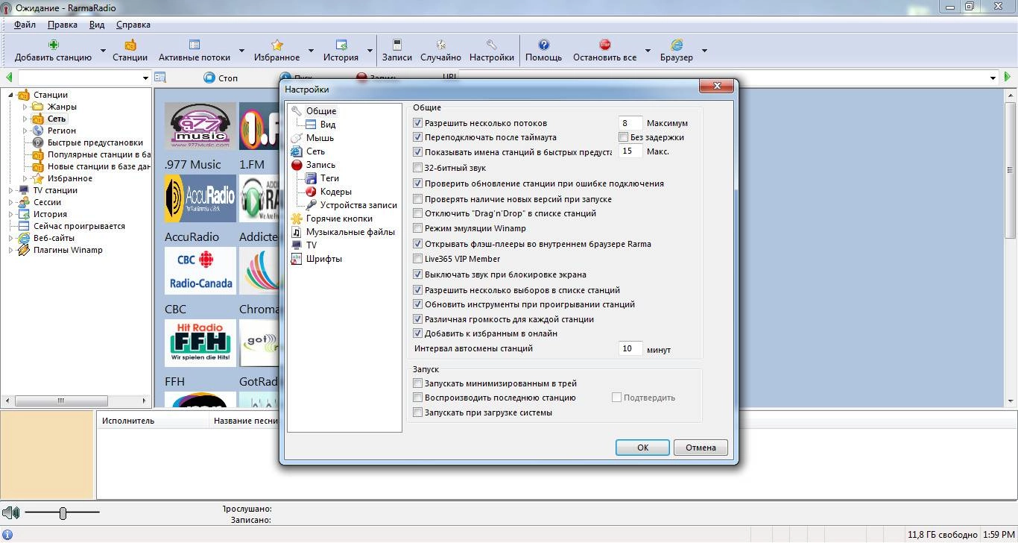This screenshot has height=543, width=1018.
Task: Open Активные потоки dropdown arrow
Action: (x=241, y=51)
